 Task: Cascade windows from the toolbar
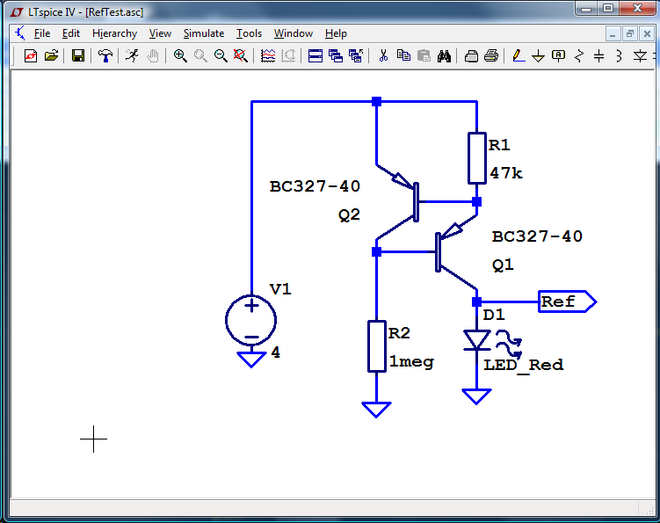(336, 55)
